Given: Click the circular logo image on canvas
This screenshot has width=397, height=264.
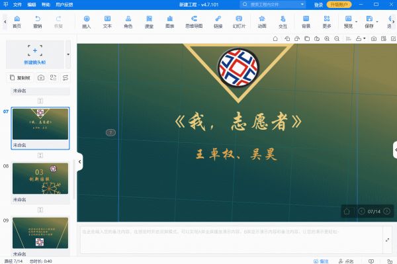Looking at the screenshot, I should click(x=238, y=67).
